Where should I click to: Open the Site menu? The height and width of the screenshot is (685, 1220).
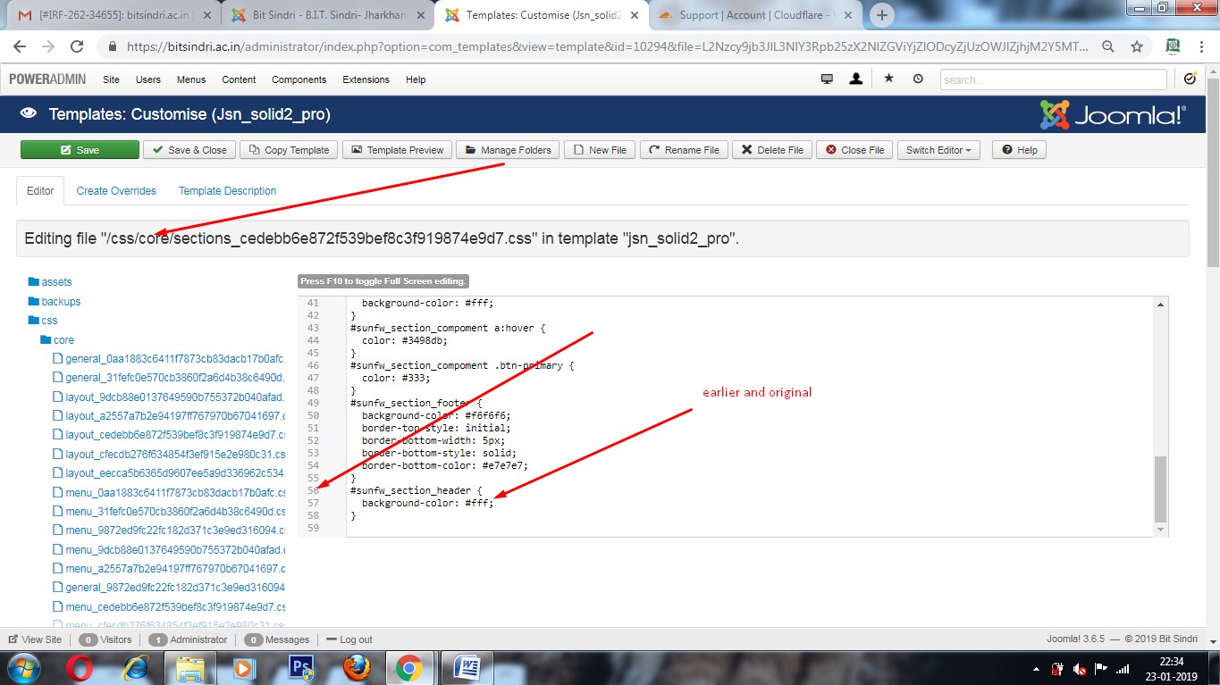coord(111,79)
